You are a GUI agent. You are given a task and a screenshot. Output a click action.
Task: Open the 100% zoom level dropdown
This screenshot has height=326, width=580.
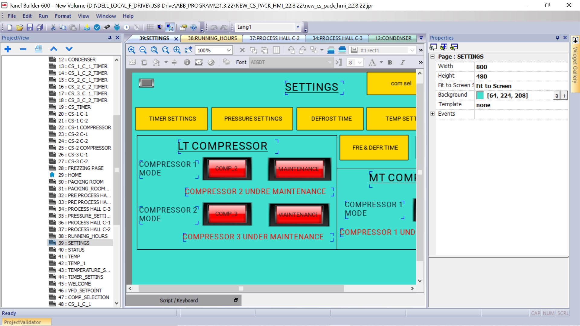(229, 50)
